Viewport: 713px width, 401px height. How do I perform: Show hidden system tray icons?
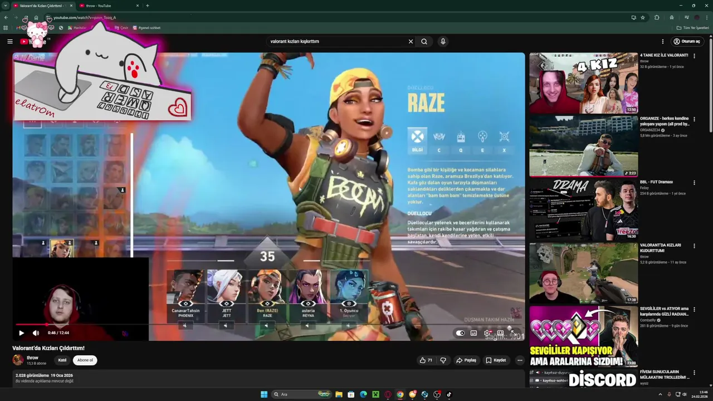tap(660, 394)
